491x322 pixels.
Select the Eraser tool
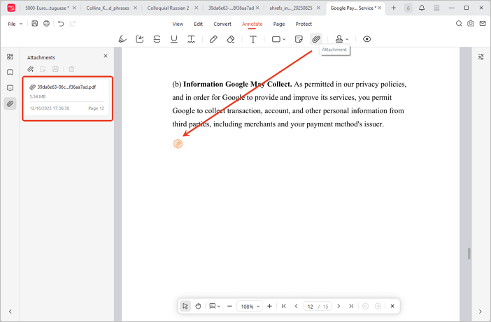pos(231,39)
